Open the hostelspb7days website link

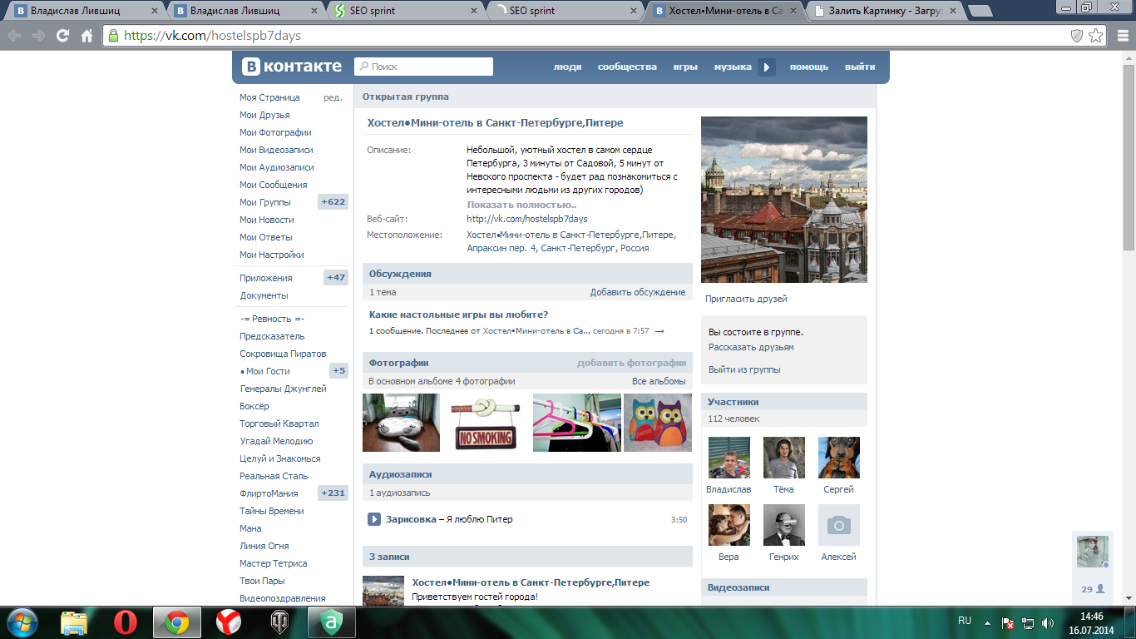click(527, 219)
